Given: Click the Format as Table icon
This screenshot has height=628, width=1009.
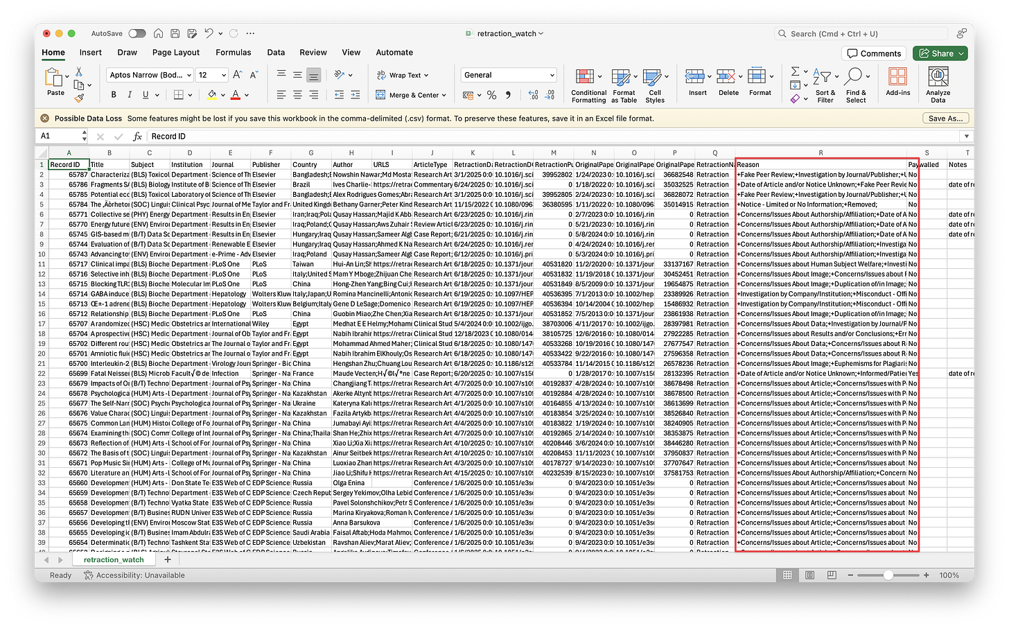Looking at the screenshot, I should coord(620,77).
